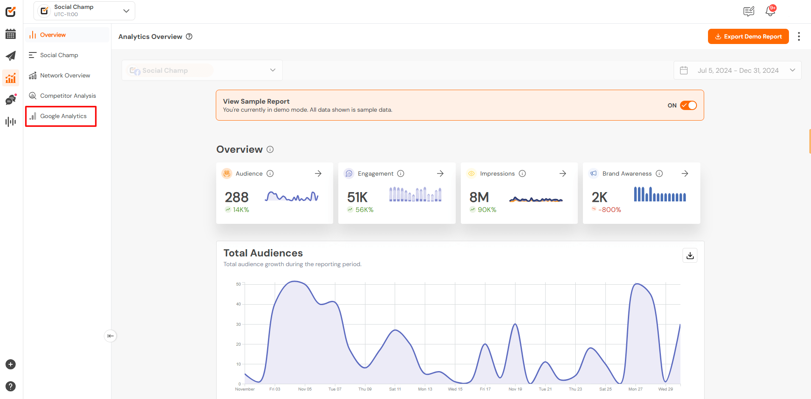Select the Overview menu item

(x=67, y=35)
